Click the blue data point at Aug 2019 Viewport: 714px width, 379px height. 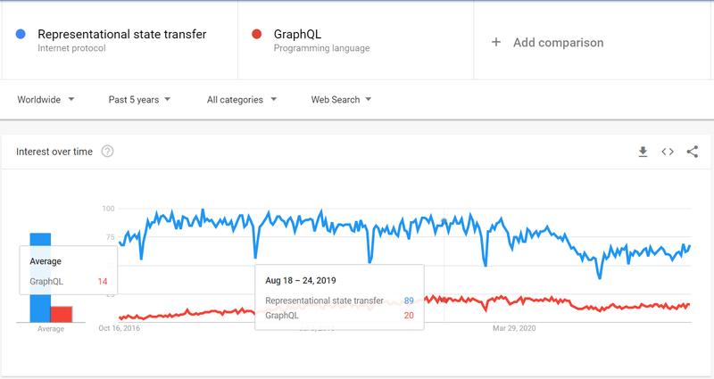(x=444, y=221)
